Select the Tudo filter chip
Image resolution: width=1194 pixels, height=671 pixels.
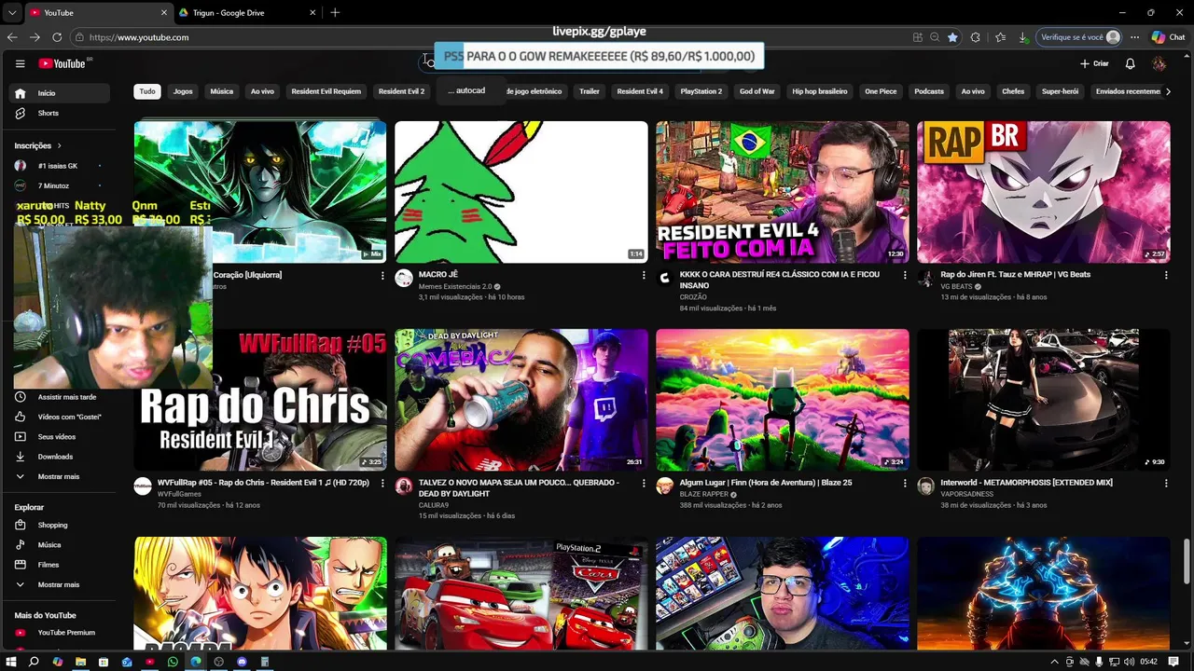[x=147, y=91]
